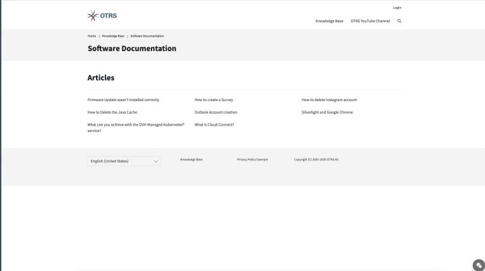This screenshot has height=271, width=485.
Task: Click the Knowledge Base footer link
Action: pos(191,160)
